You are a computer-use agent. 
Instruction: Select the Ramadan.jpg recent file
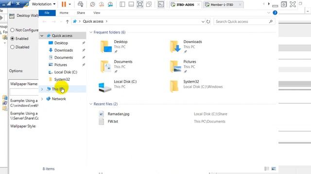tap(119, 114)
